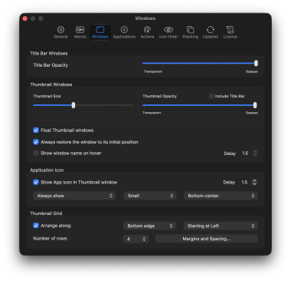
Task: Open the Updates preferences pane
Action: point(211,32)
